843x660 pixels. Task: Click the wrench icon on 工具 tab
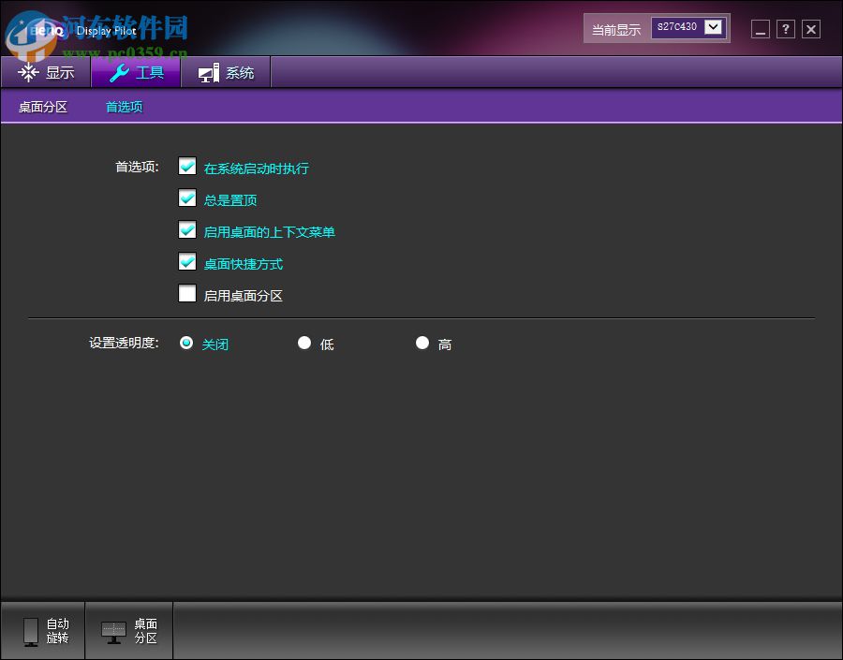119,71
